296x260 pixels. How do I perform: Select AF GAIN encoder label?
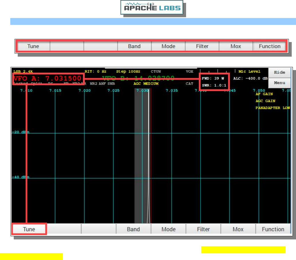[264, 94]
